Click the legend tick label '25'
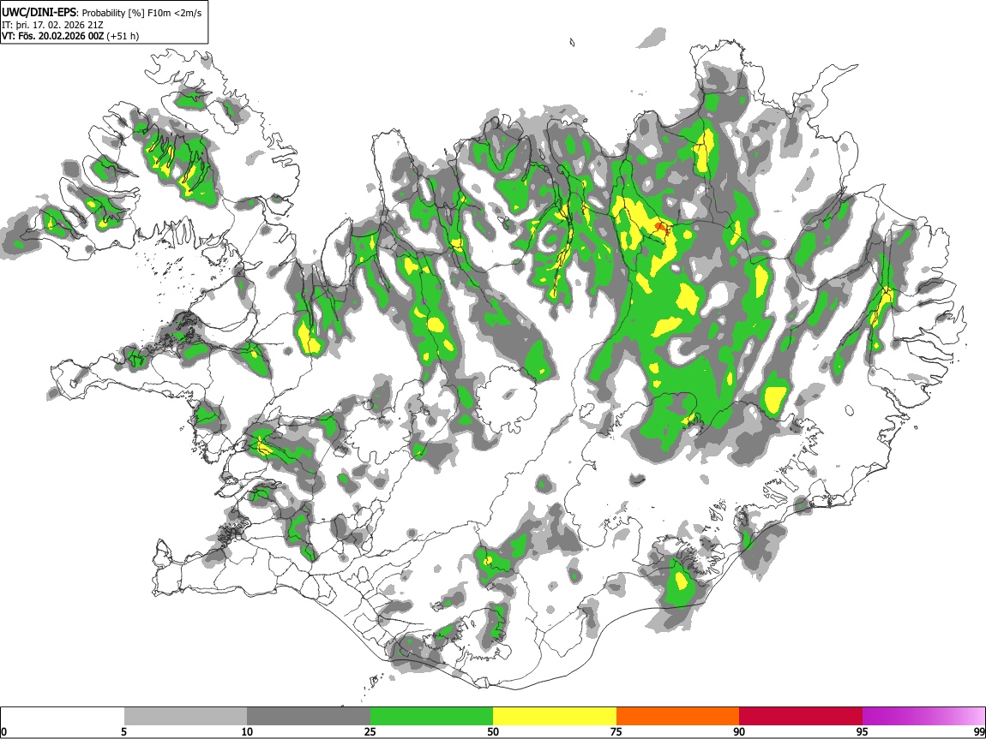986x739 pixels. (x=370, y=731)
